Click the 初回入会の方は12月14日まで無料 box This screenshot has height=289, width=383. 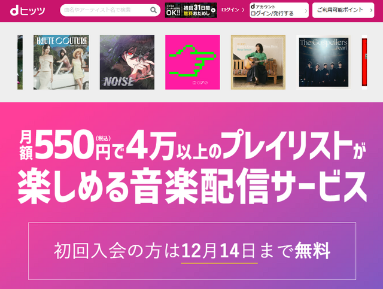[192, 251]
